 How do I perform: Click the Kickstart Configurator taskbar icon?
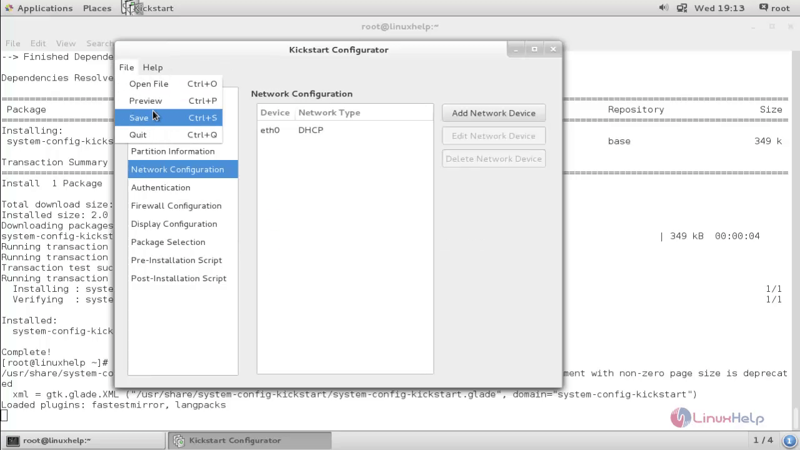click(179, 440)
